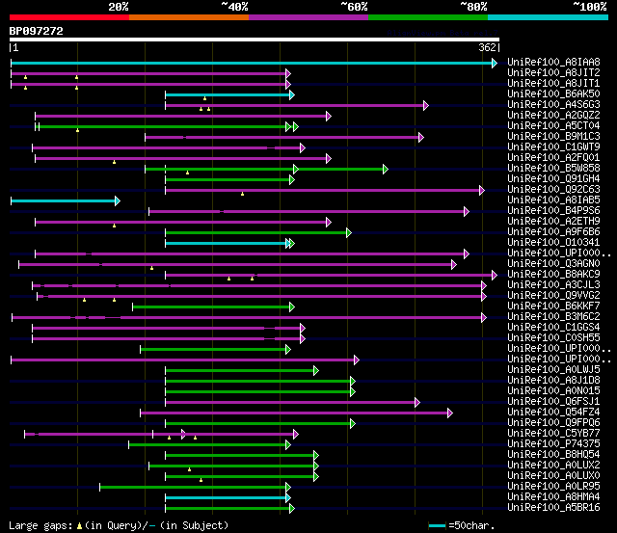617x533 pixels.
Task: Select the UniRef100_Q9FPQ6 label
Action: coord(553,423)
